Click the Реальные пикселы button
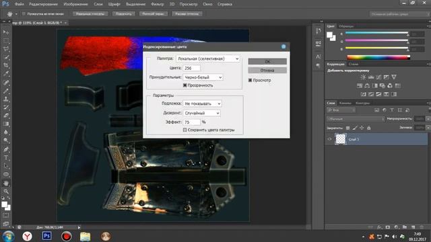Viewport: 431px width, 242px height. 90,13
